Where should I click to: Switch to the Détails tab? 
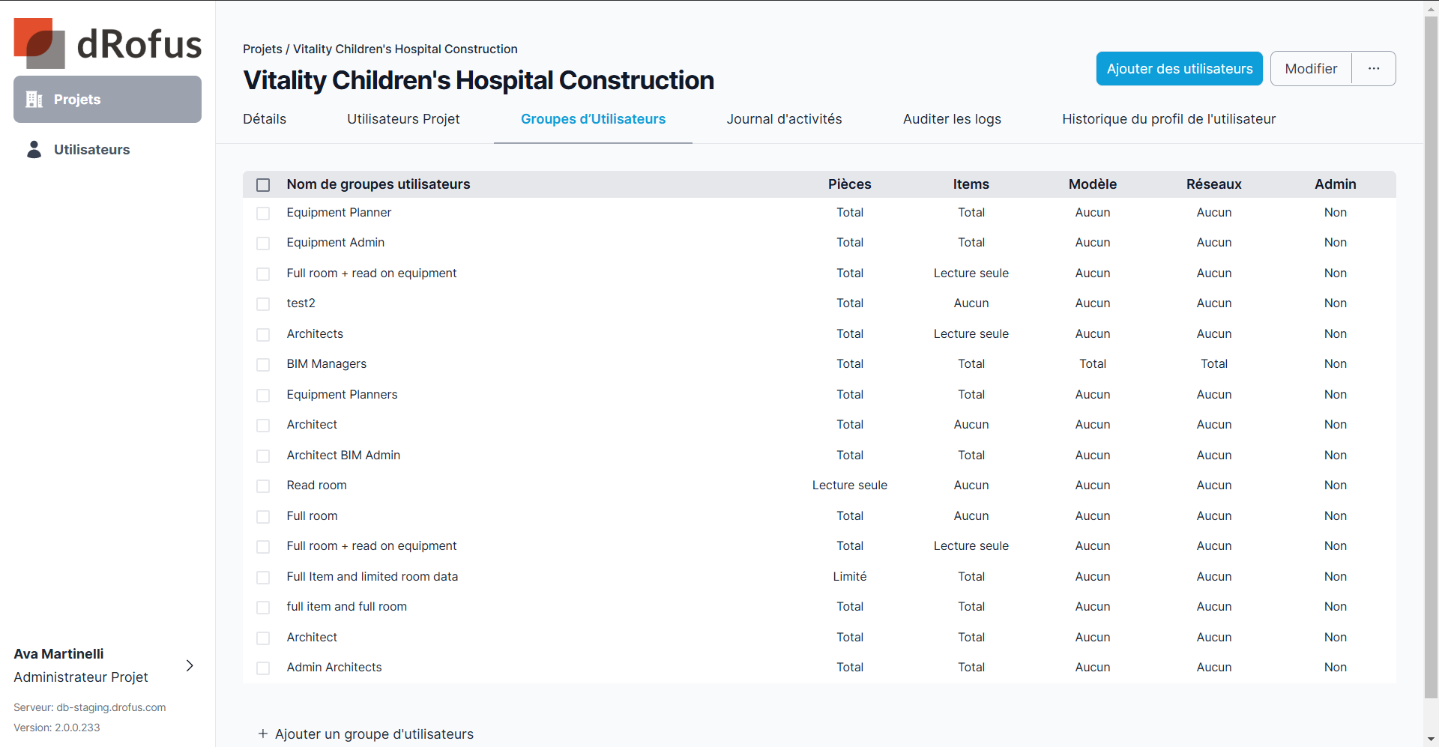(x=265, y=119)
